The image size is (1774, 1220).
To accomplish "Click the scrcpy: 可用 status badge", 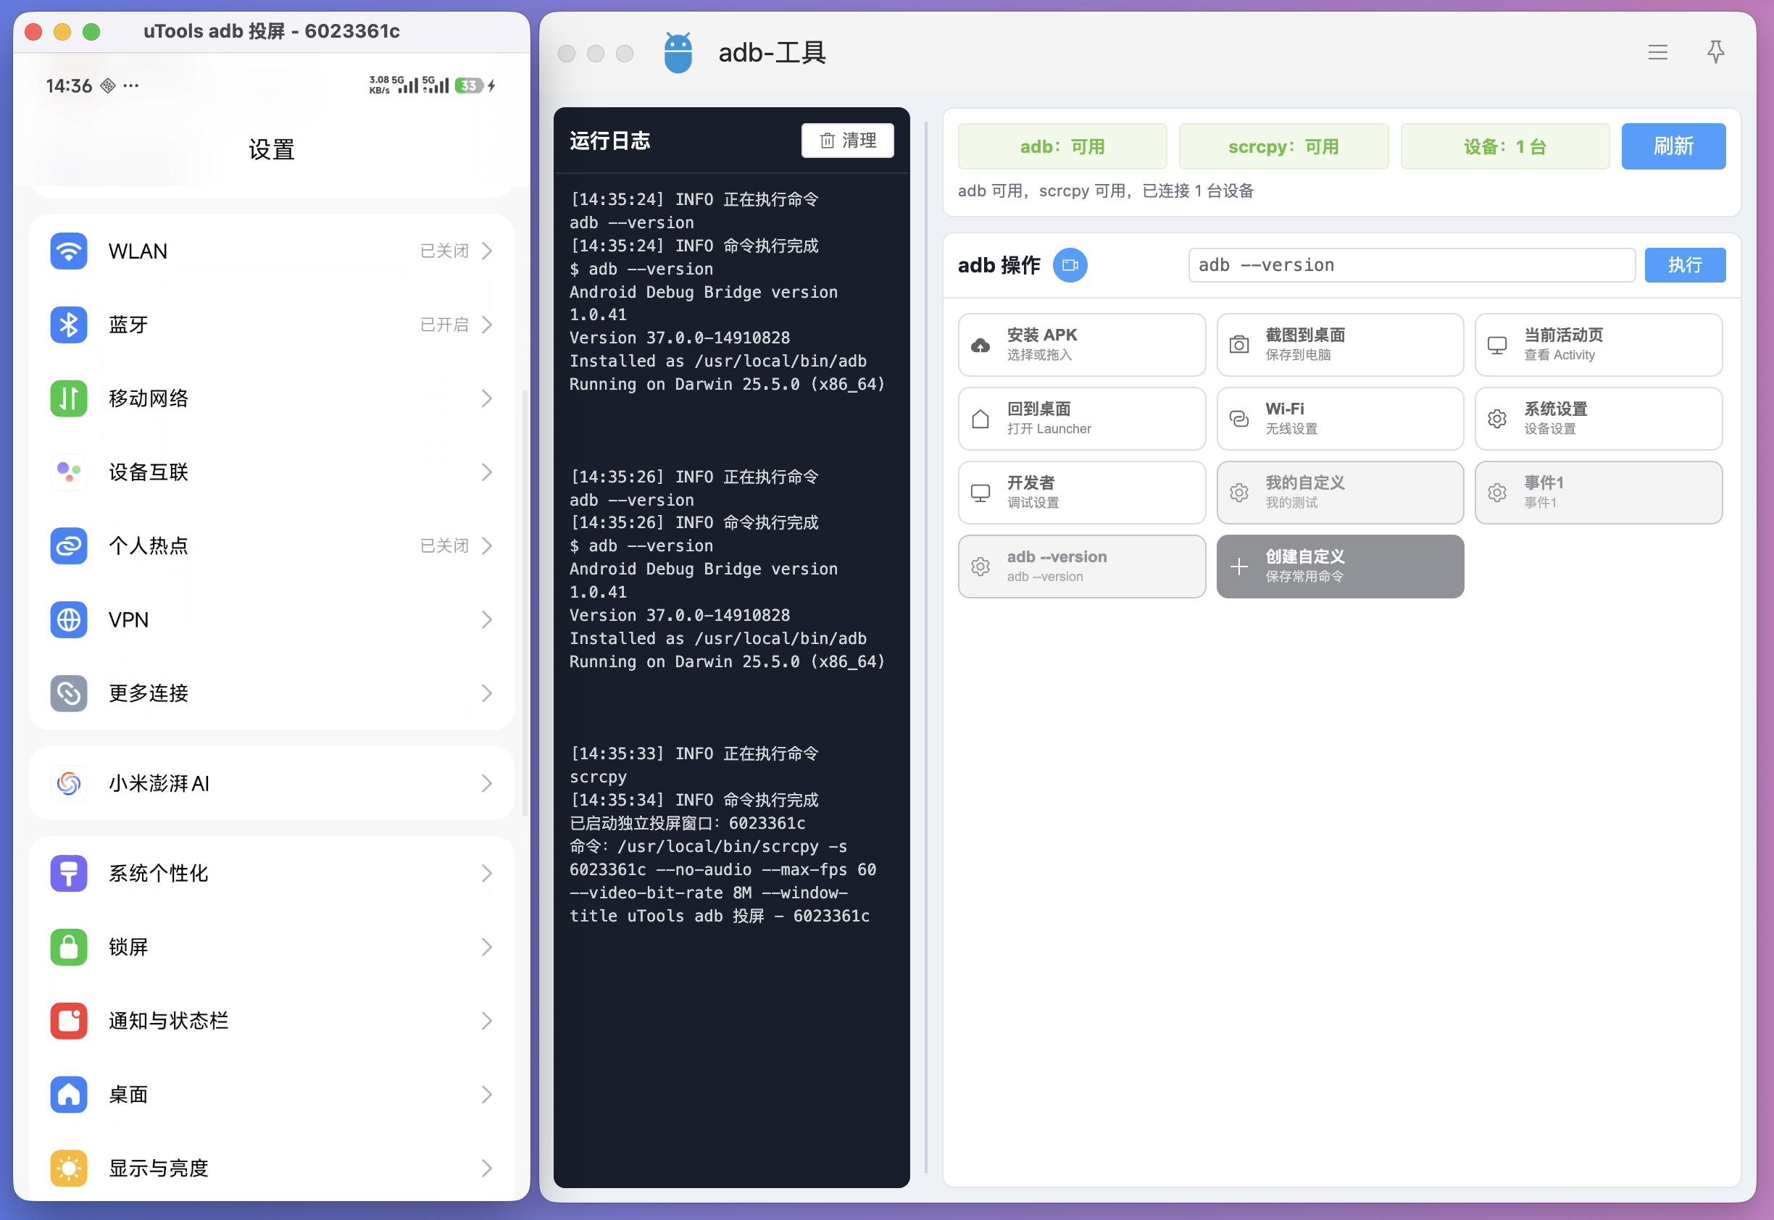I will (1283, 146).
